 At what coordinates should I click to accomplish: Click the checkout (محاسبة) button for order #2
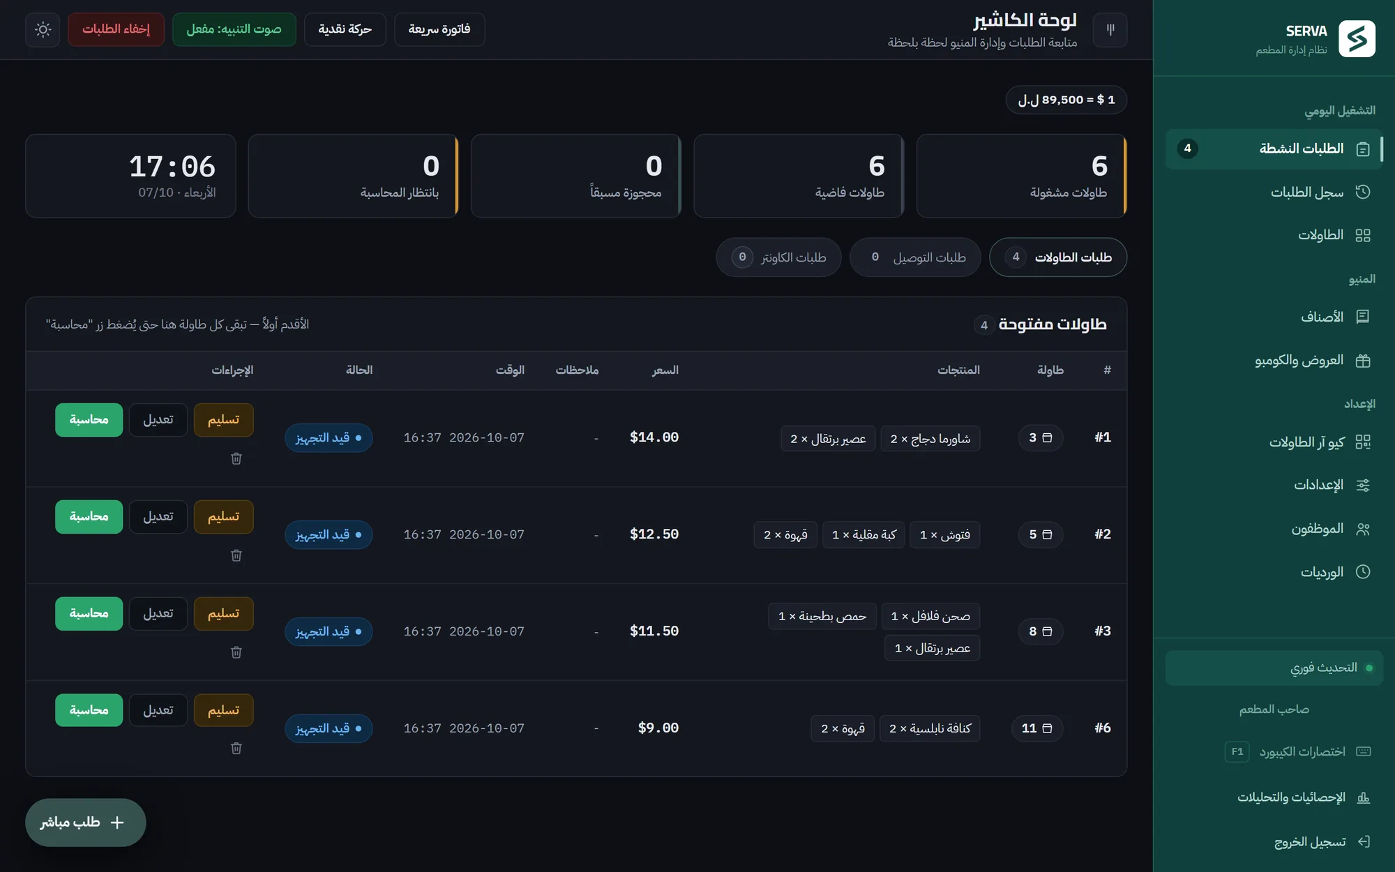[89, 517]
